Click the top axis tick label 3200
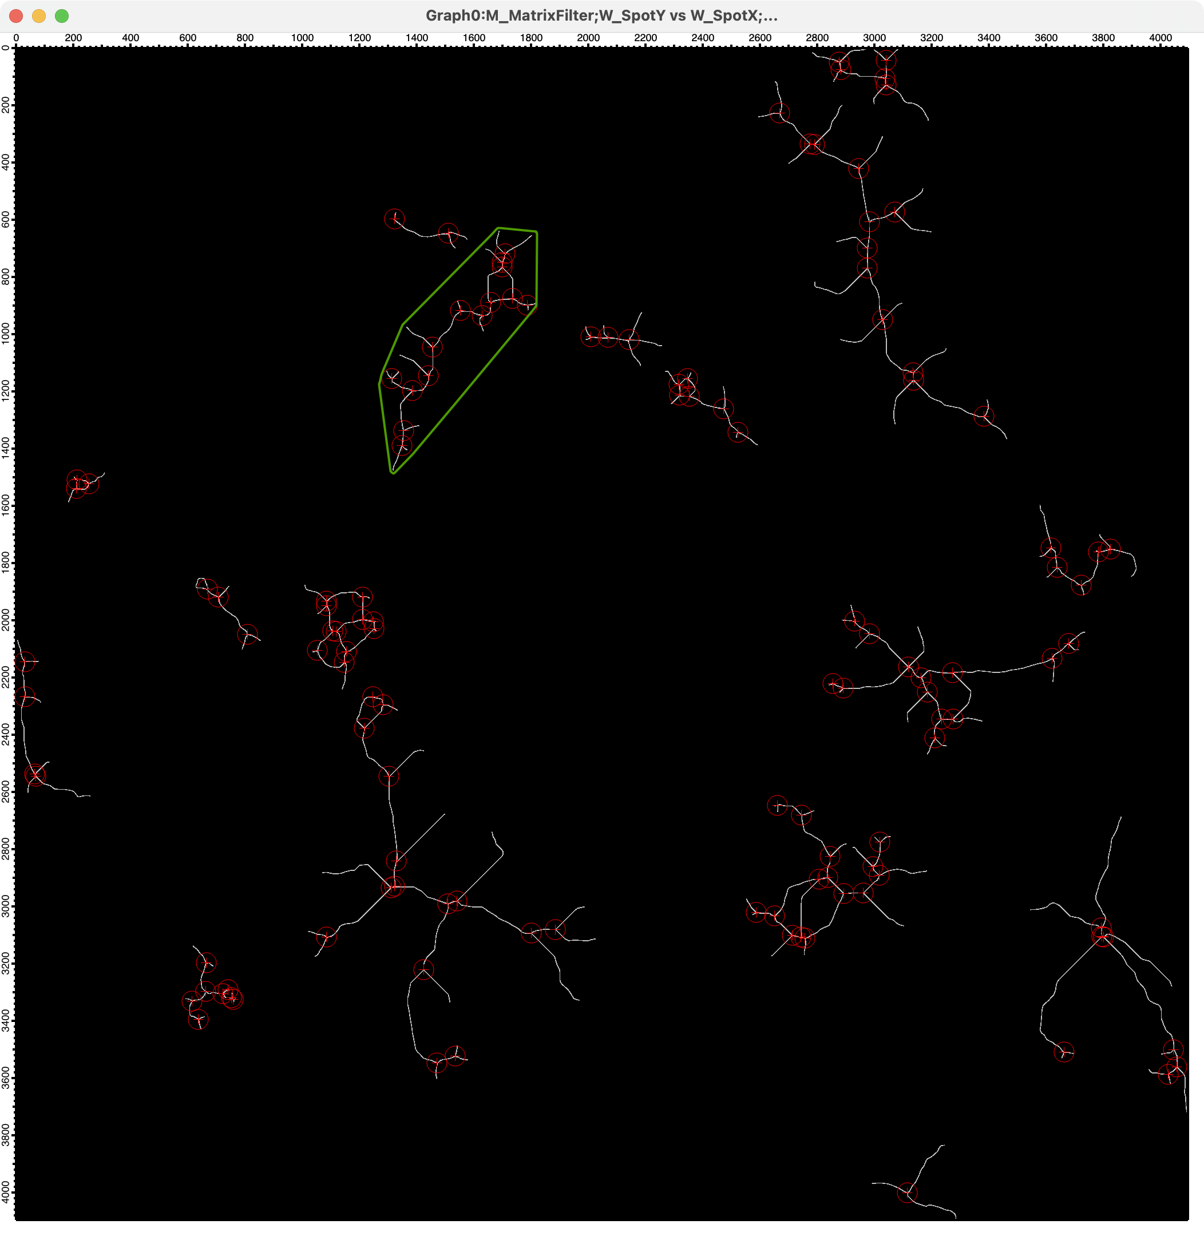 tap(932, 38)
